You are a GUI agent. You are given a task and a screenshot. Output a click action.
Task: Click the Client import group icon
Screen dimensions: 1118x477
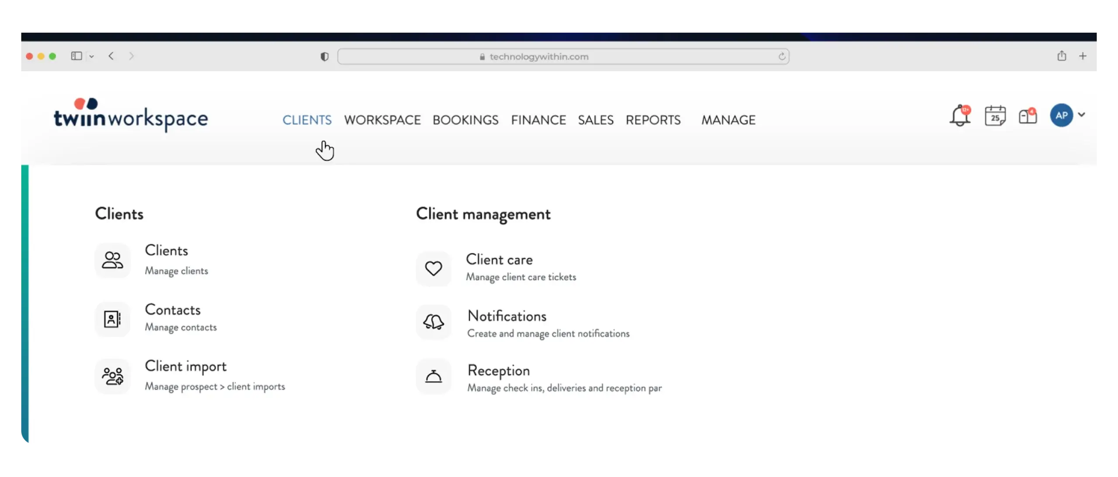(x=113, y=376)
